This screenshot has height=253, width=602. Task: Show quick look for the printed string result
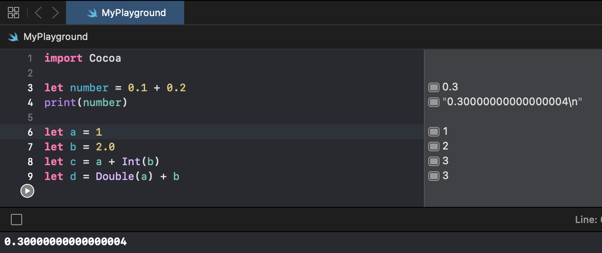(x=433, y=102)
